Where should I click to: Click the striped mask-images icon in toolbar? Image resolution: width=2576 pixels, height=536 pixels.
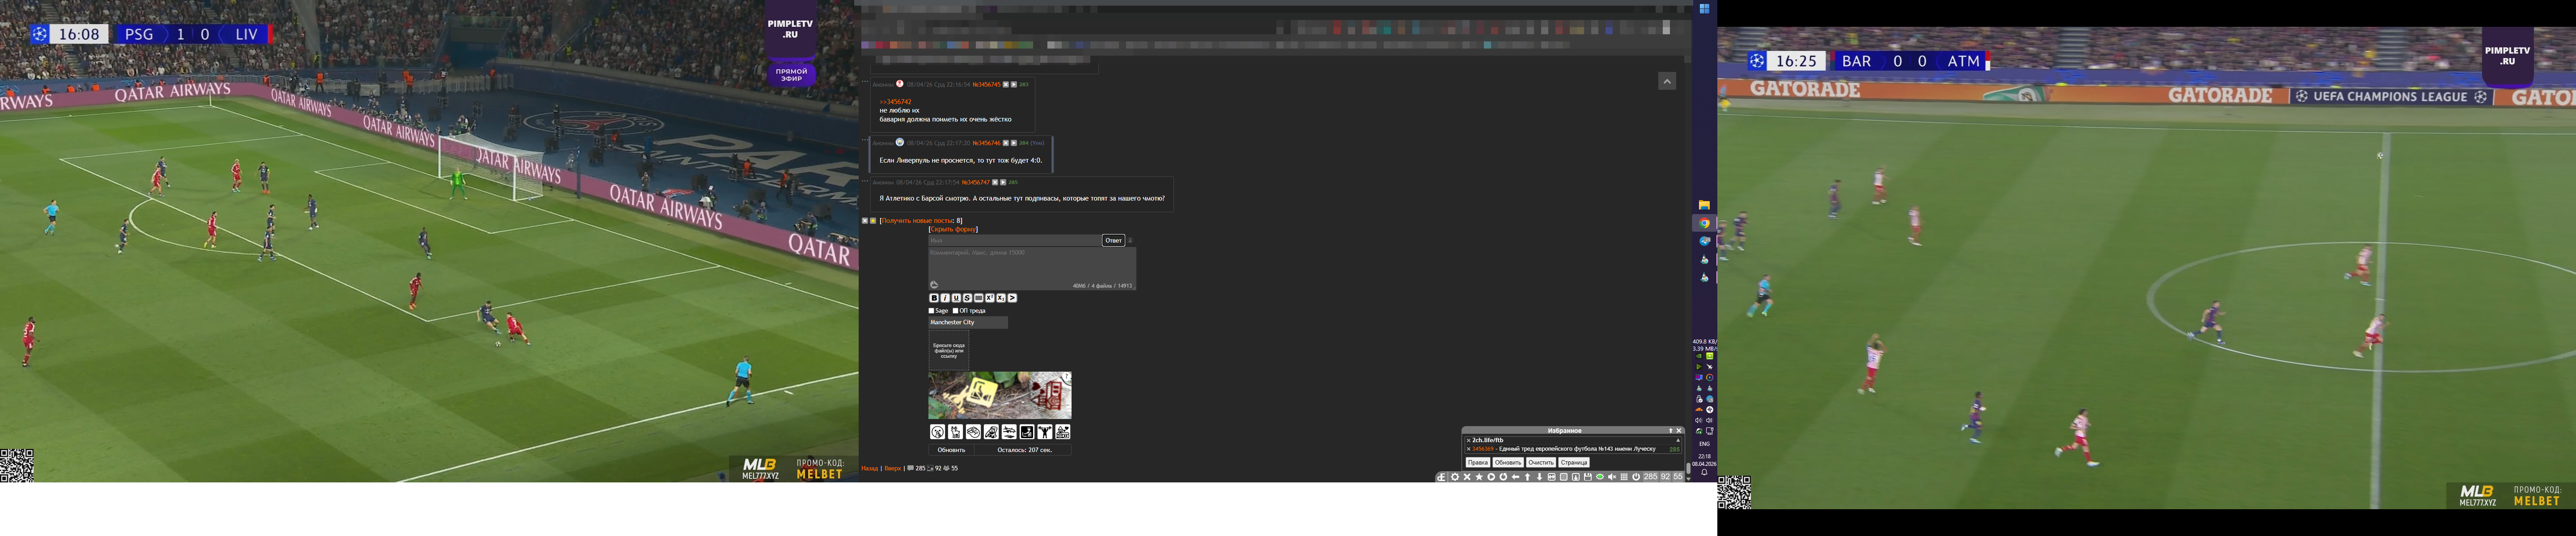(x=1563, y=477)
